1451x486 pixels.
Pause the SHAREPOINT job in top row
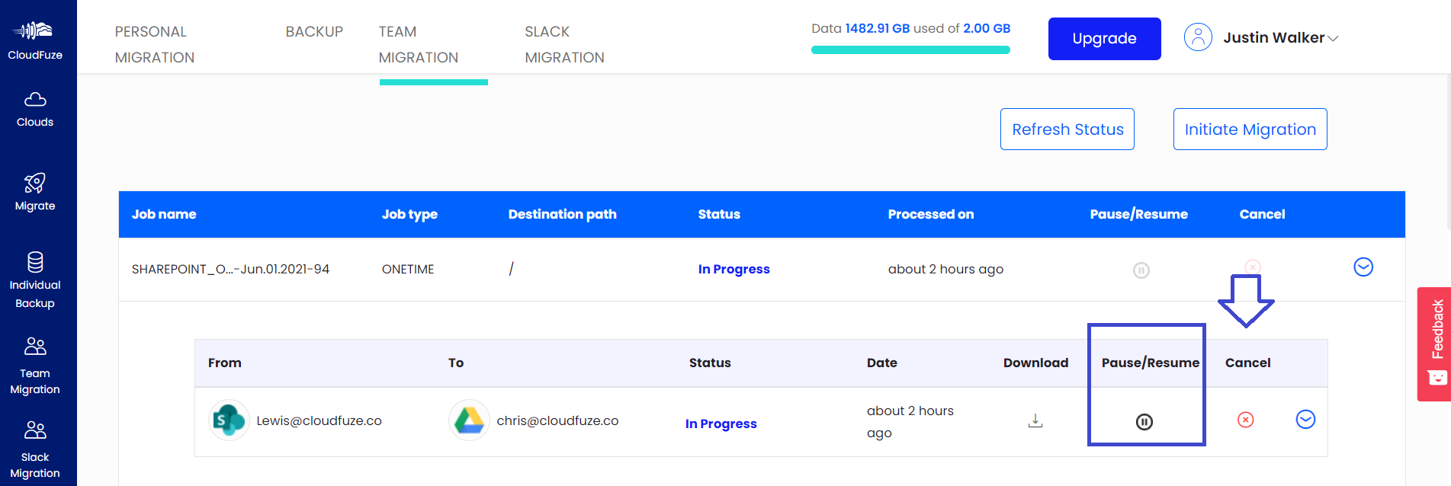pos(1141,270)
